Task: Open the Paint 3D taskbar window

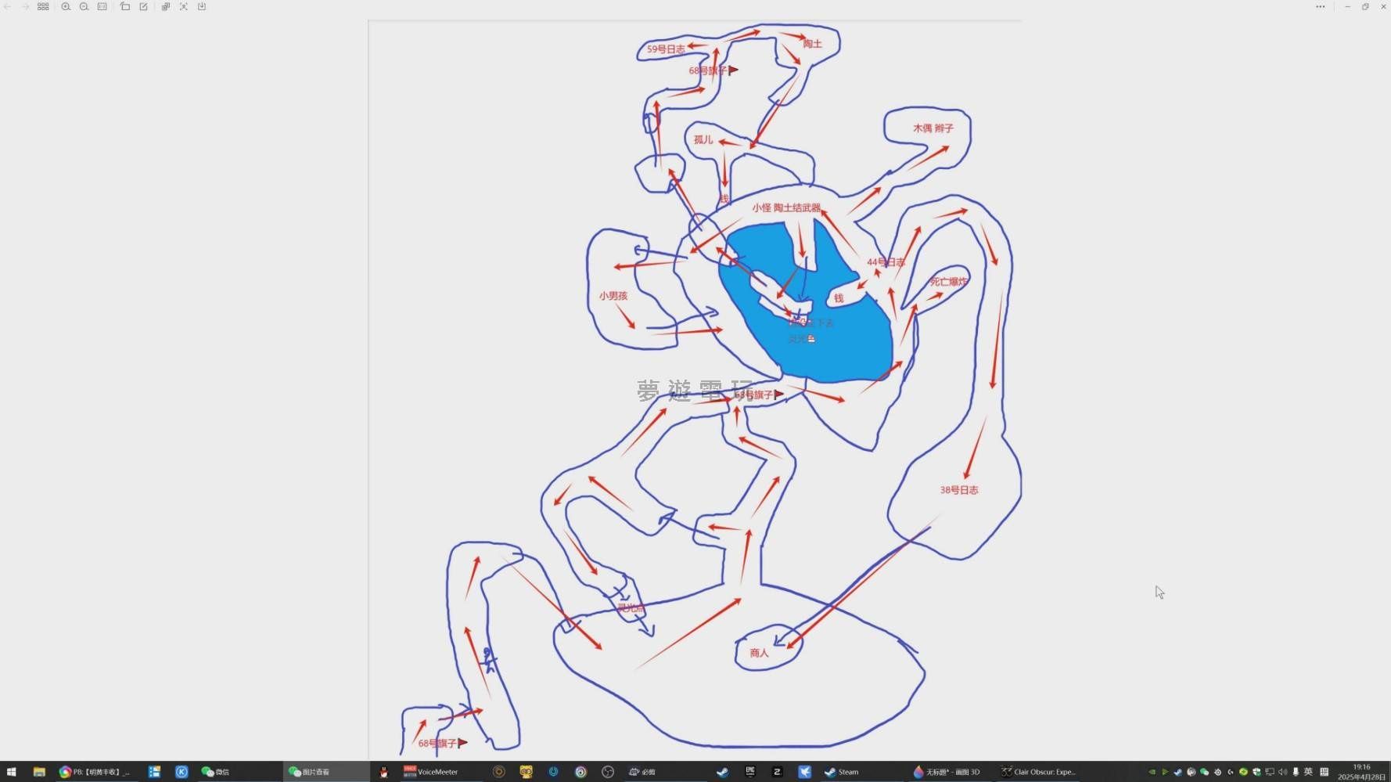Action: point(946,772)
